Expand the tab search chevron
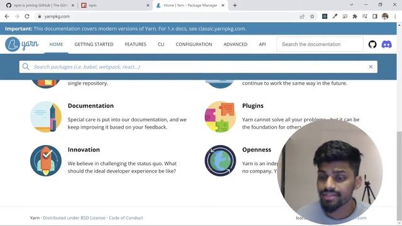This screenshot has height=226, width=402. pos(352,4)
